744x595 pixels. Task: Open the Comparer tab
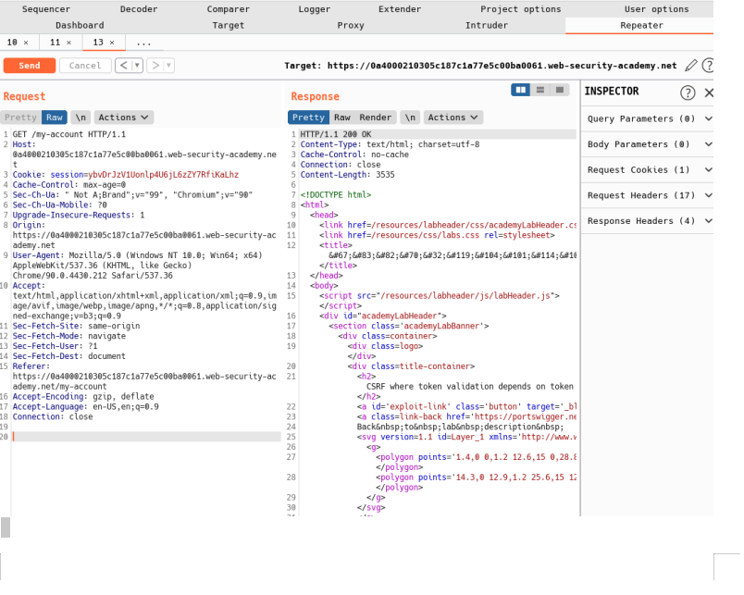(229, 9)
